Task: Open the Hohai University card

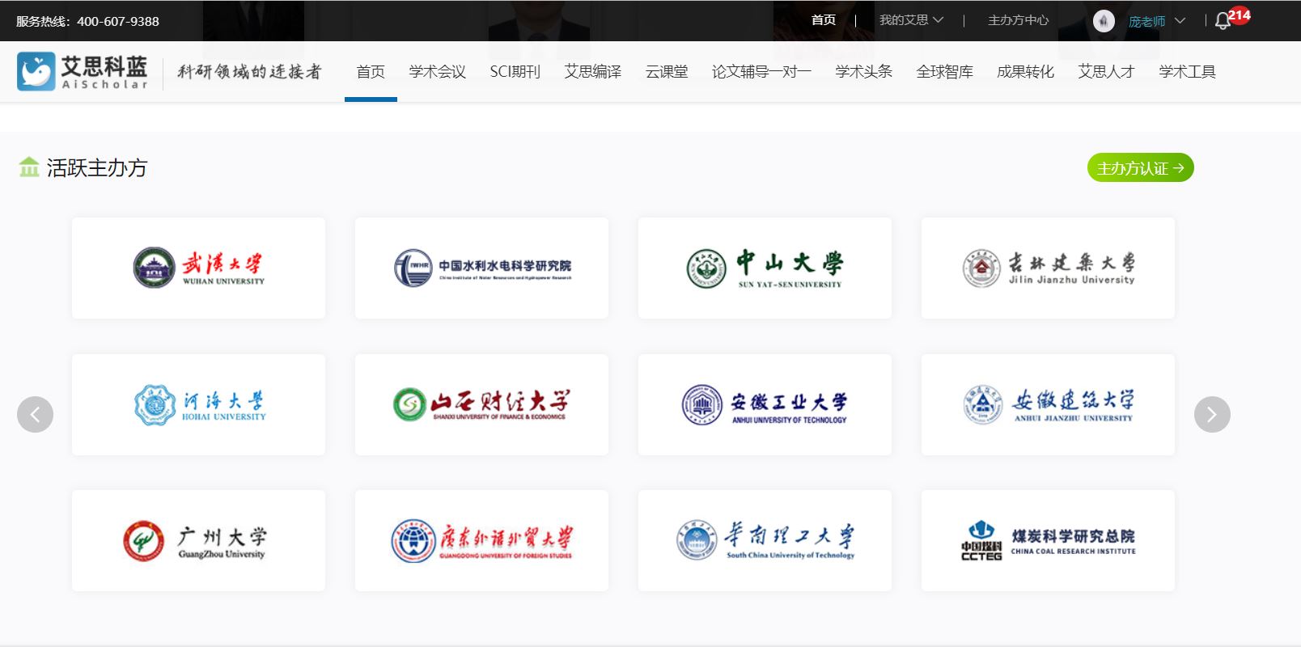Action: (x=198, y=404)
